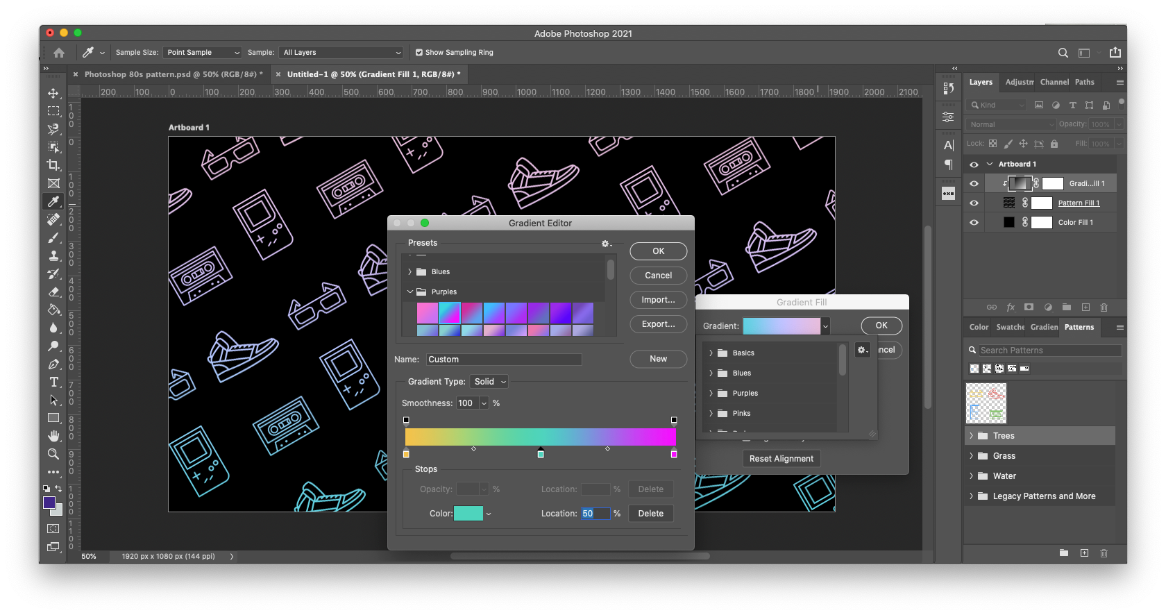Image resolution: width=1166 pixels, height=615 pixels.
Task: Expand the Basics folder in Gradient Fill
Action: coord(711,353)
